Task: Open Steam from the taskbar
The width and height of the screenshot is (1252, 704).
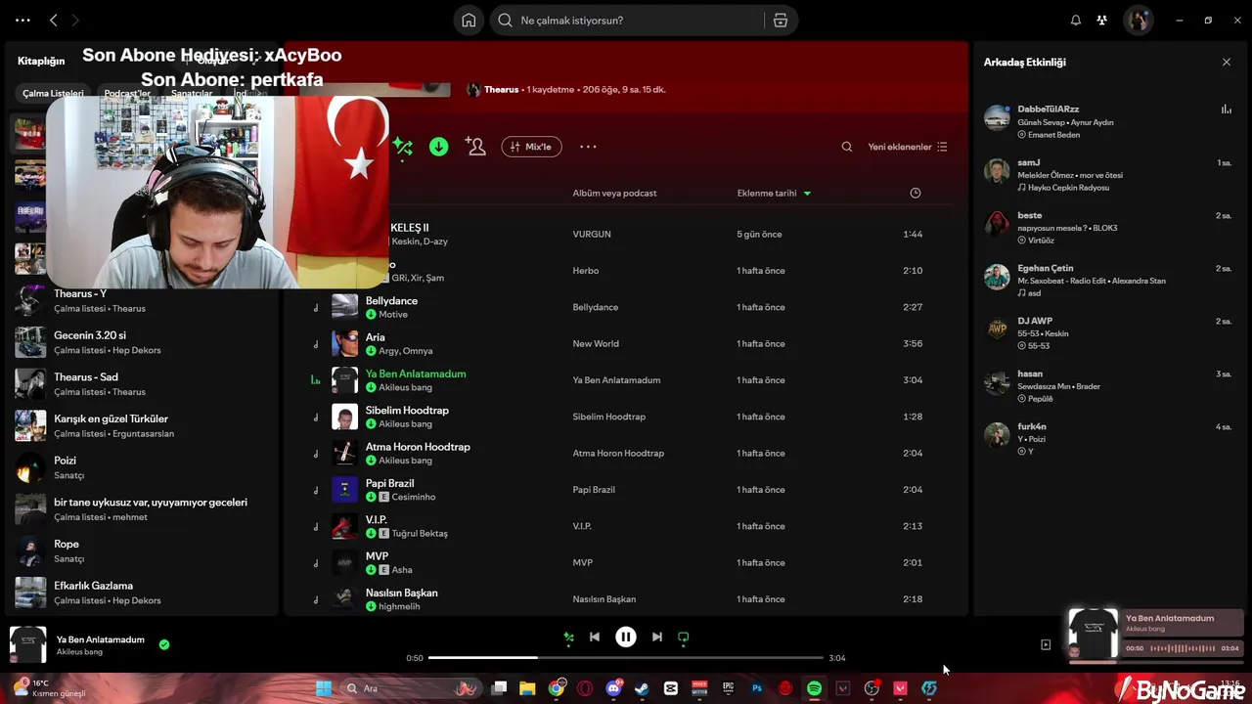Action: [642, 688]
